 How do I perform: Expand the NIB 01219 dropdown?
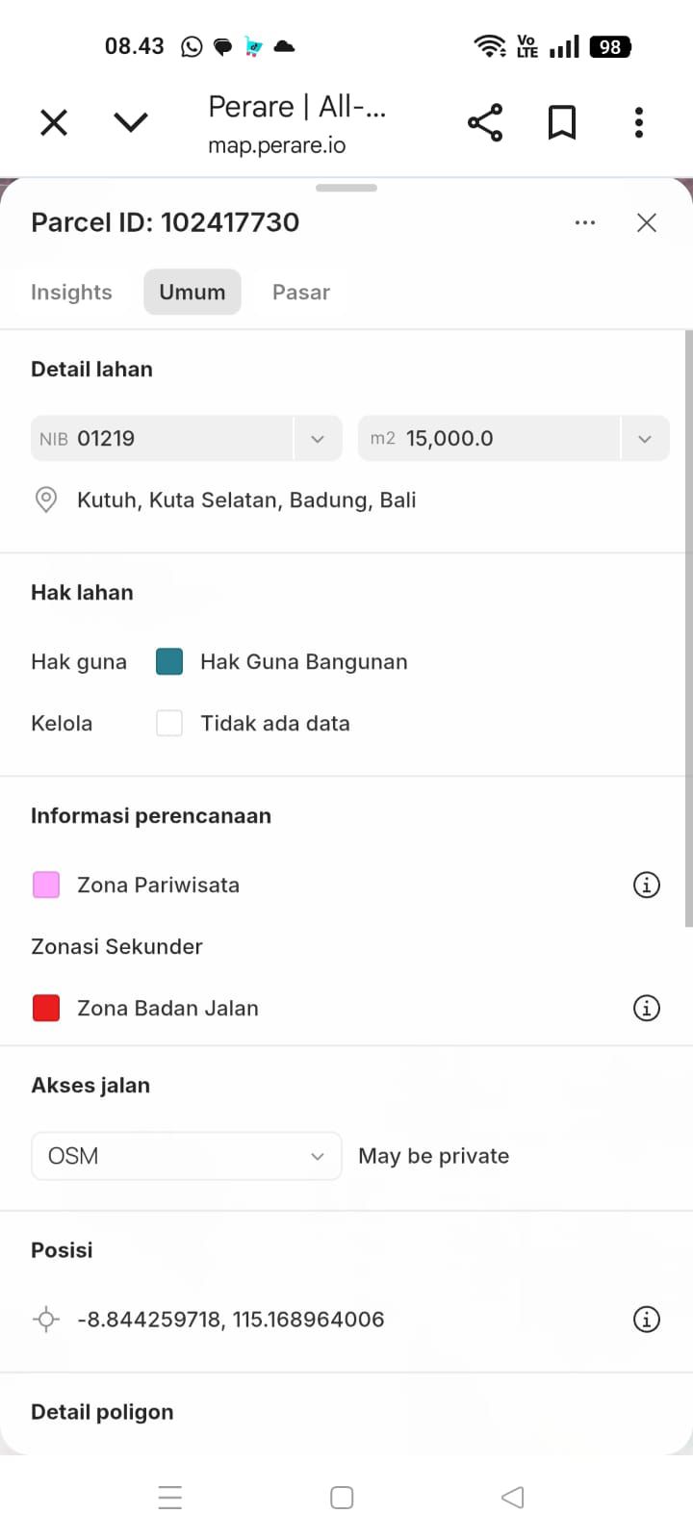(x=318, y=439)
